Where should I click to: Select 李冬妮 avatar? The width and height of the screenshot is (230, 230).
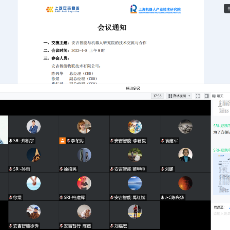pos(84,126)
